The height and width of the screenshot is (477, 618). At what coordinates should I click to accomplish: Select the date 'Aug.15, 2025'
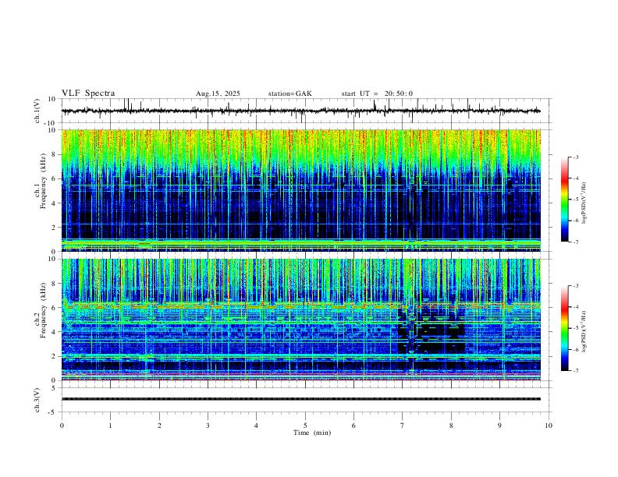click(218, 94)
